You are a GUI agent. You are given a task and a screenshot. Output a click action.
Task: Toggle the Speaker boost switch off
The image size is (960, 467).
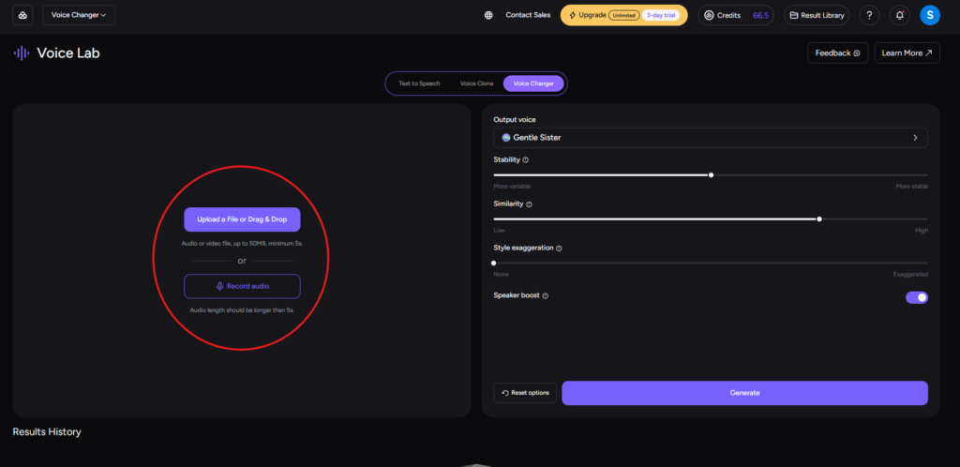tap(917, 297)
